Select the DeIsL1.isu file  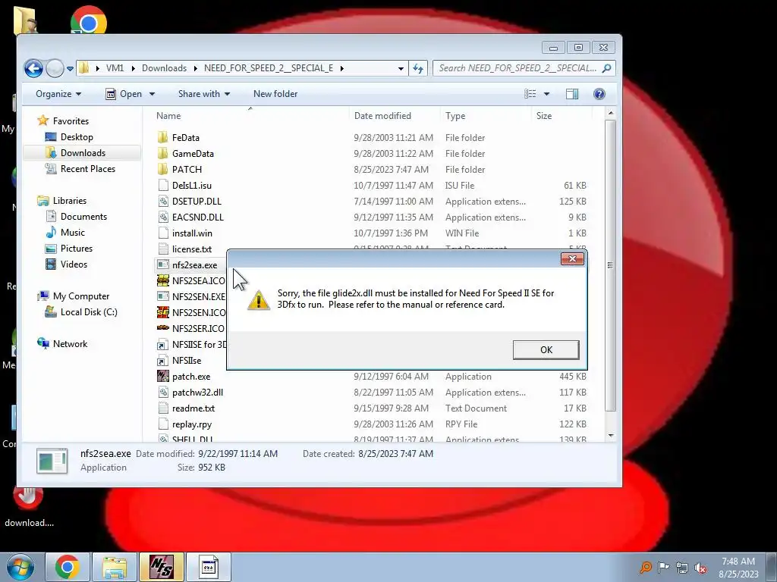point(192,186)
